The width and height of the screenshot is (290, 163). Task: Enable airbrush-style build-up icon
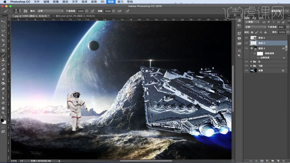pyautogui.click(x=120, y=11)
